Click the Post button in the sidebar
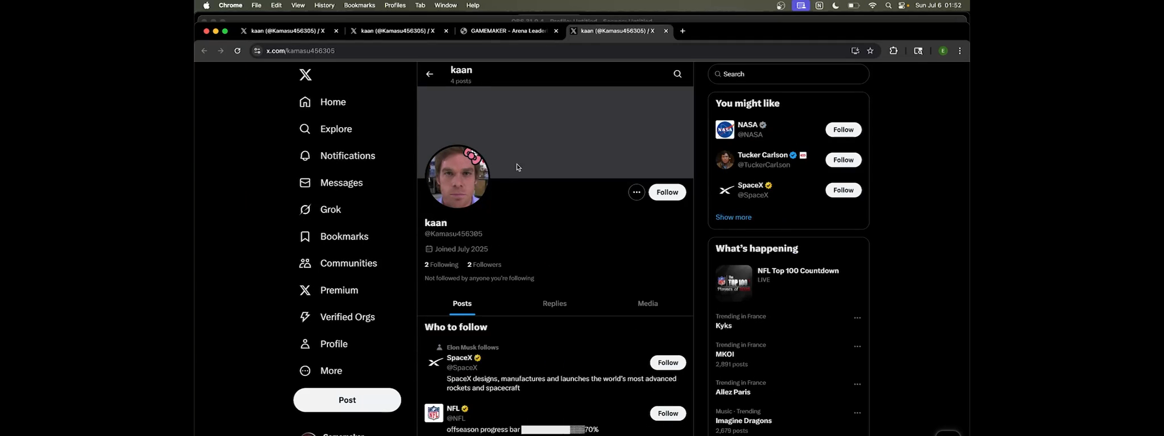The image size is (1164, 436). click(347, 400)
